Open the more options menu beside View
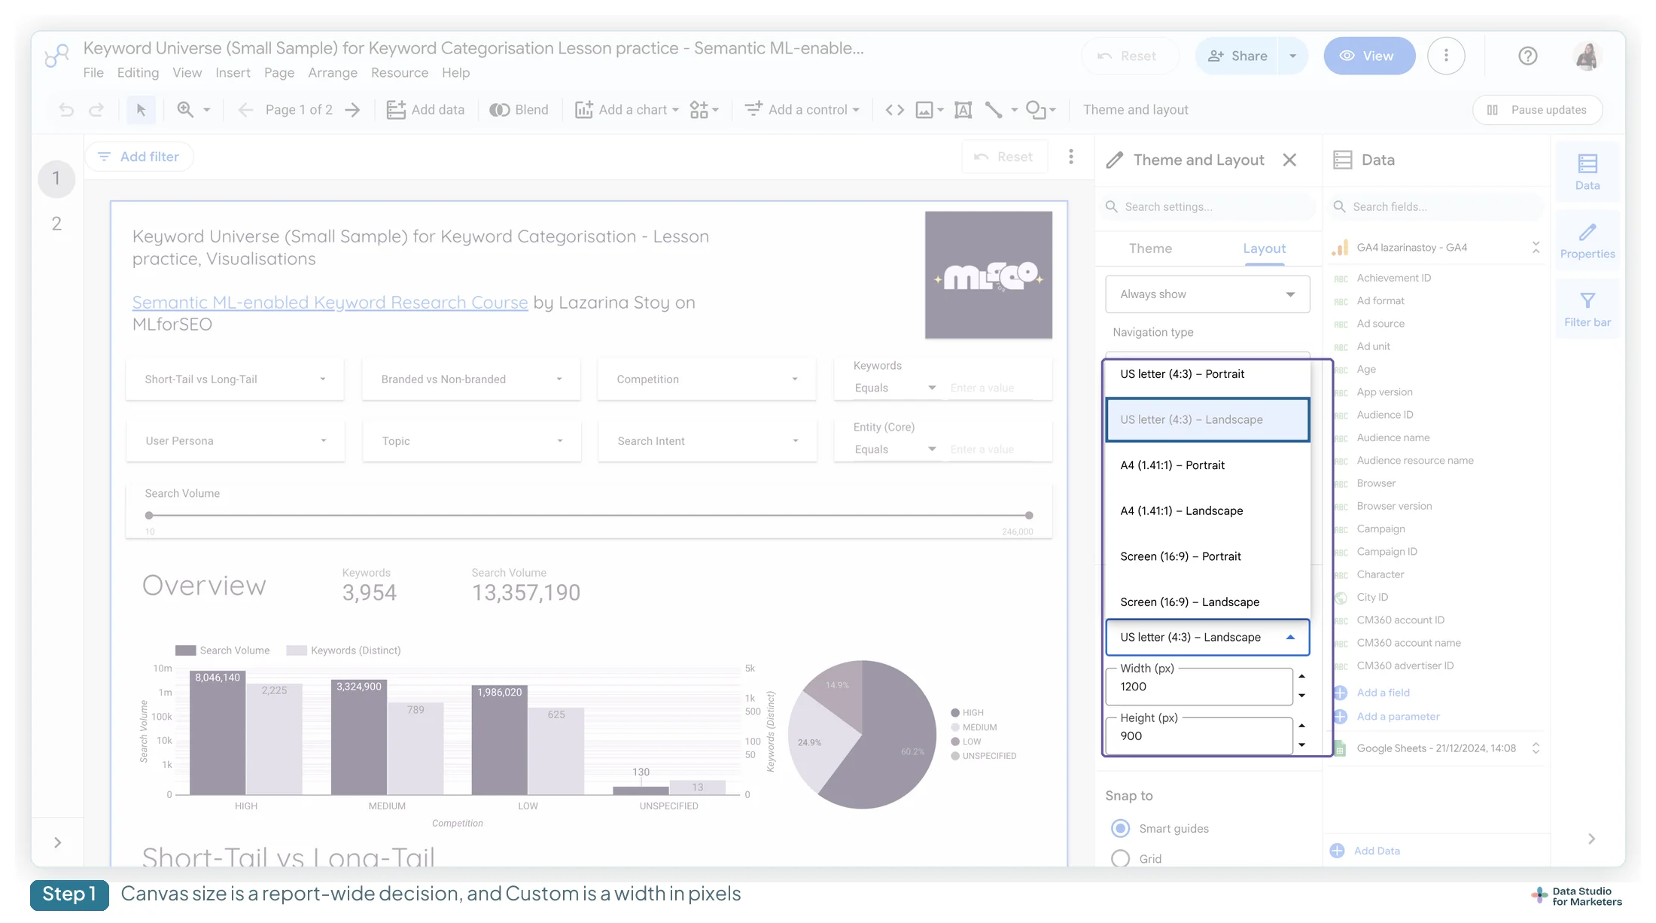The image size is (1656, 923). tap(1446, 56)
